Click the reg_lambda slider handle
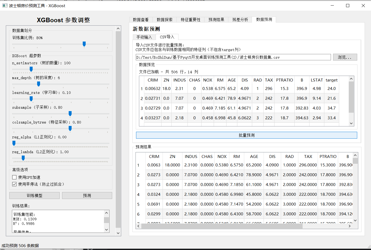The height and width of the screenshot is (250, 371). [23, 158]
